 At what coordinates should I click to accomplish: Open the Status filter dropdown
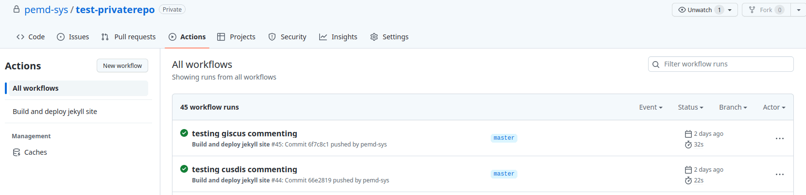click(690, 107)
